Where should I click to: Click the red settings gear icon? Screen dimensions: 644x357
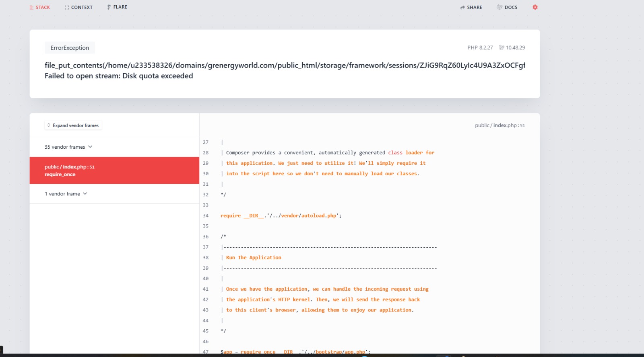tap(535, 7)
